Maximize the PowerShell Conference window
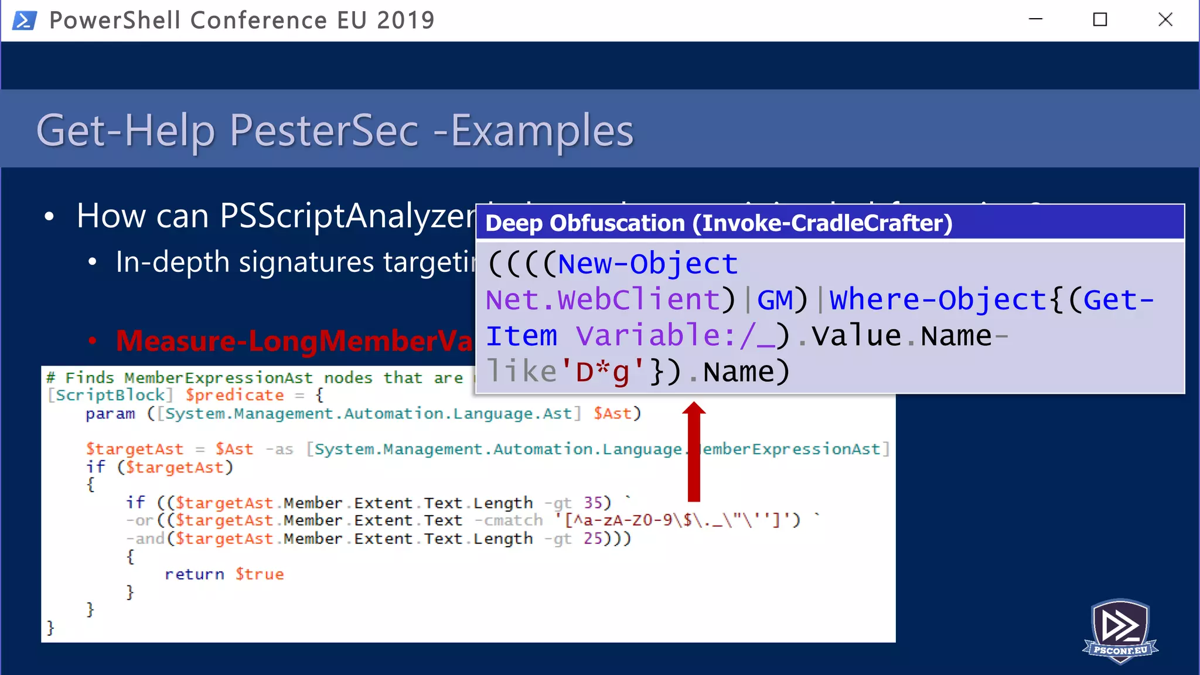Screen dimensions: 1200x675 click(x=1100, y=19)
